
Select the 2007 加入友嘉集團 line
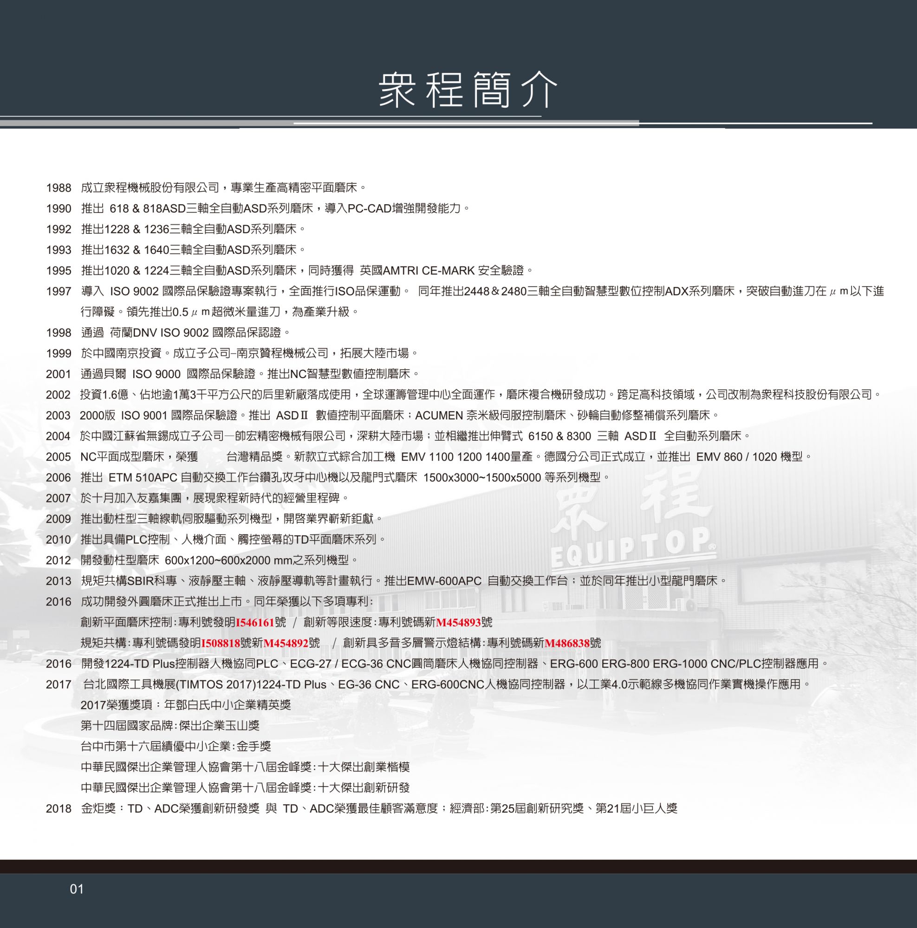click(x=197, y=498)
